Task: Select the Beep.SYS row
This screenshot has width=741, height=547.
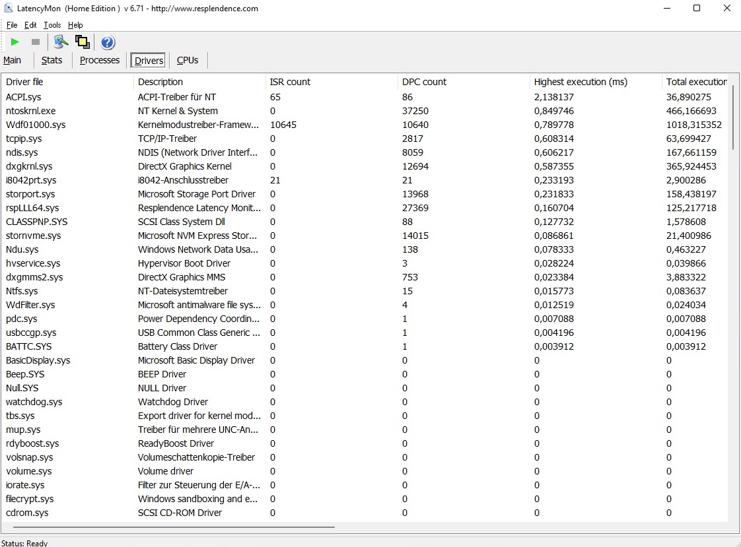Action: [365, 373]
